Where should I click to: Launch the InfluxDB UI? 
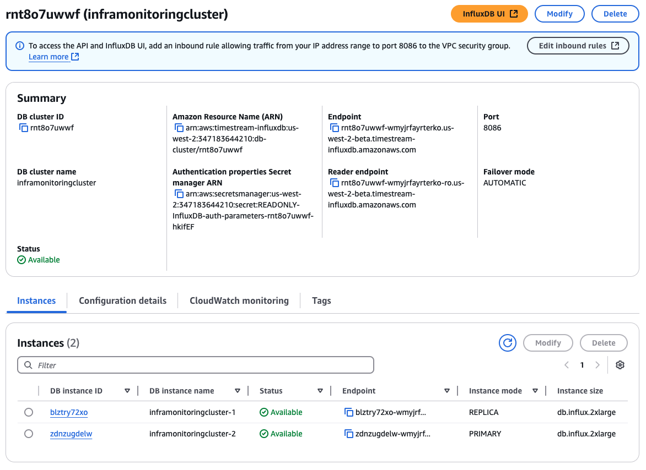(489, 14)
